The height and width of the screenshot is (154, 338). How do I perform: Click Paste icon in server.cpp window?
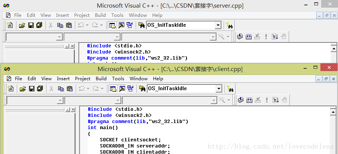[x=69, y=25]
